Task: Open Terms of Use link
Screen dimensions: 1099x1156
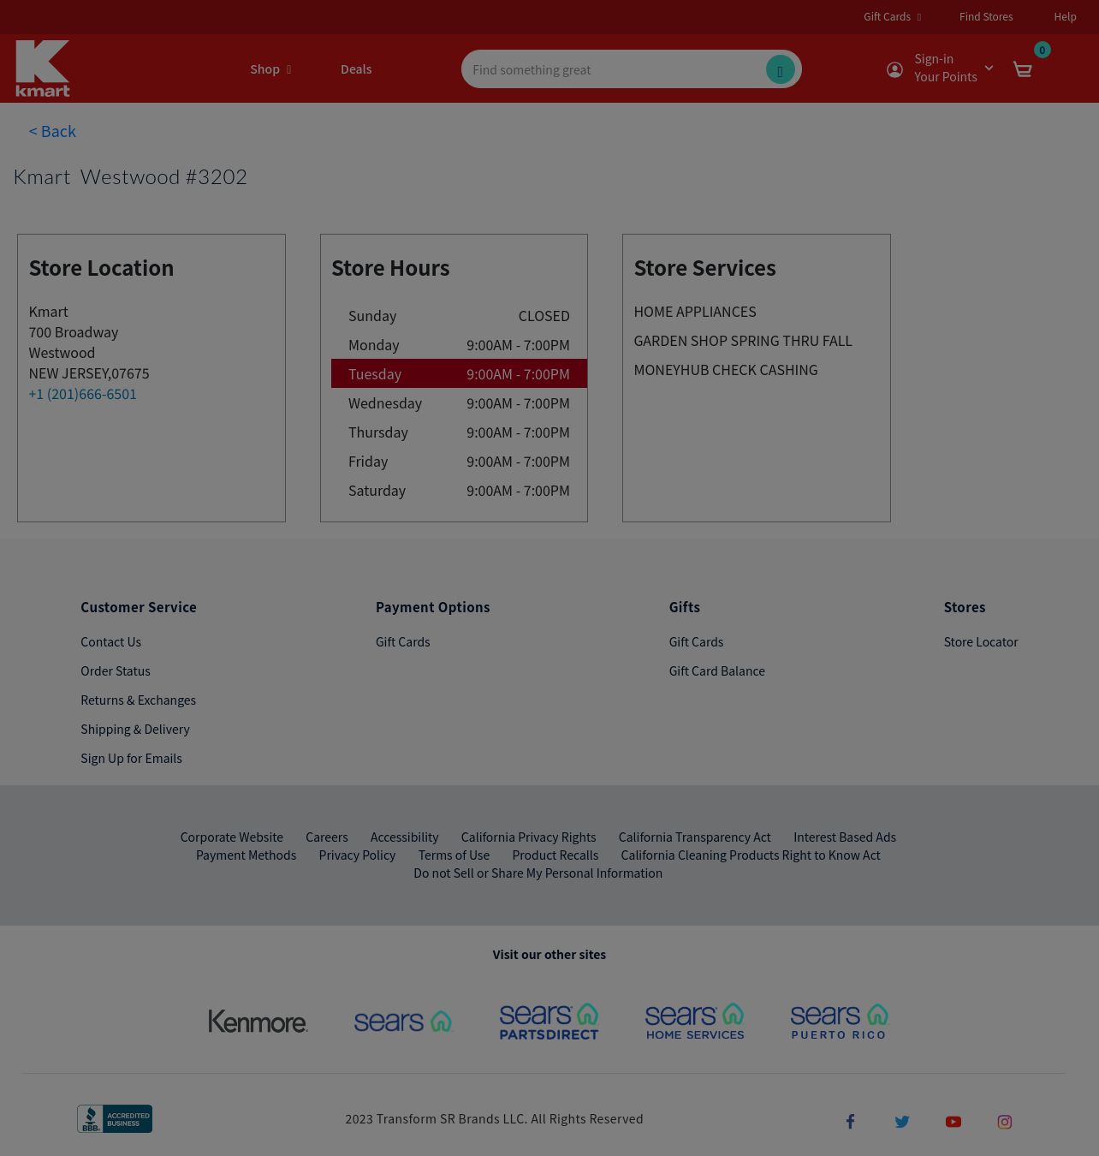Action: [454, 855]
